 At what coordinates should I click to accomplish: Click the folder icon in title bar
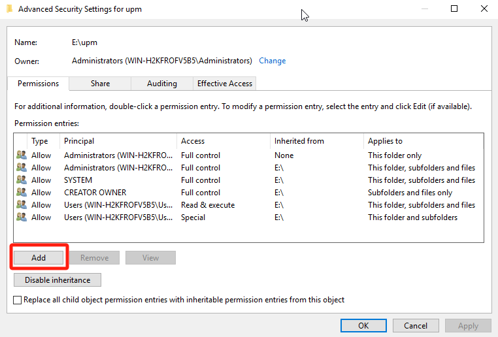(8, 9)
